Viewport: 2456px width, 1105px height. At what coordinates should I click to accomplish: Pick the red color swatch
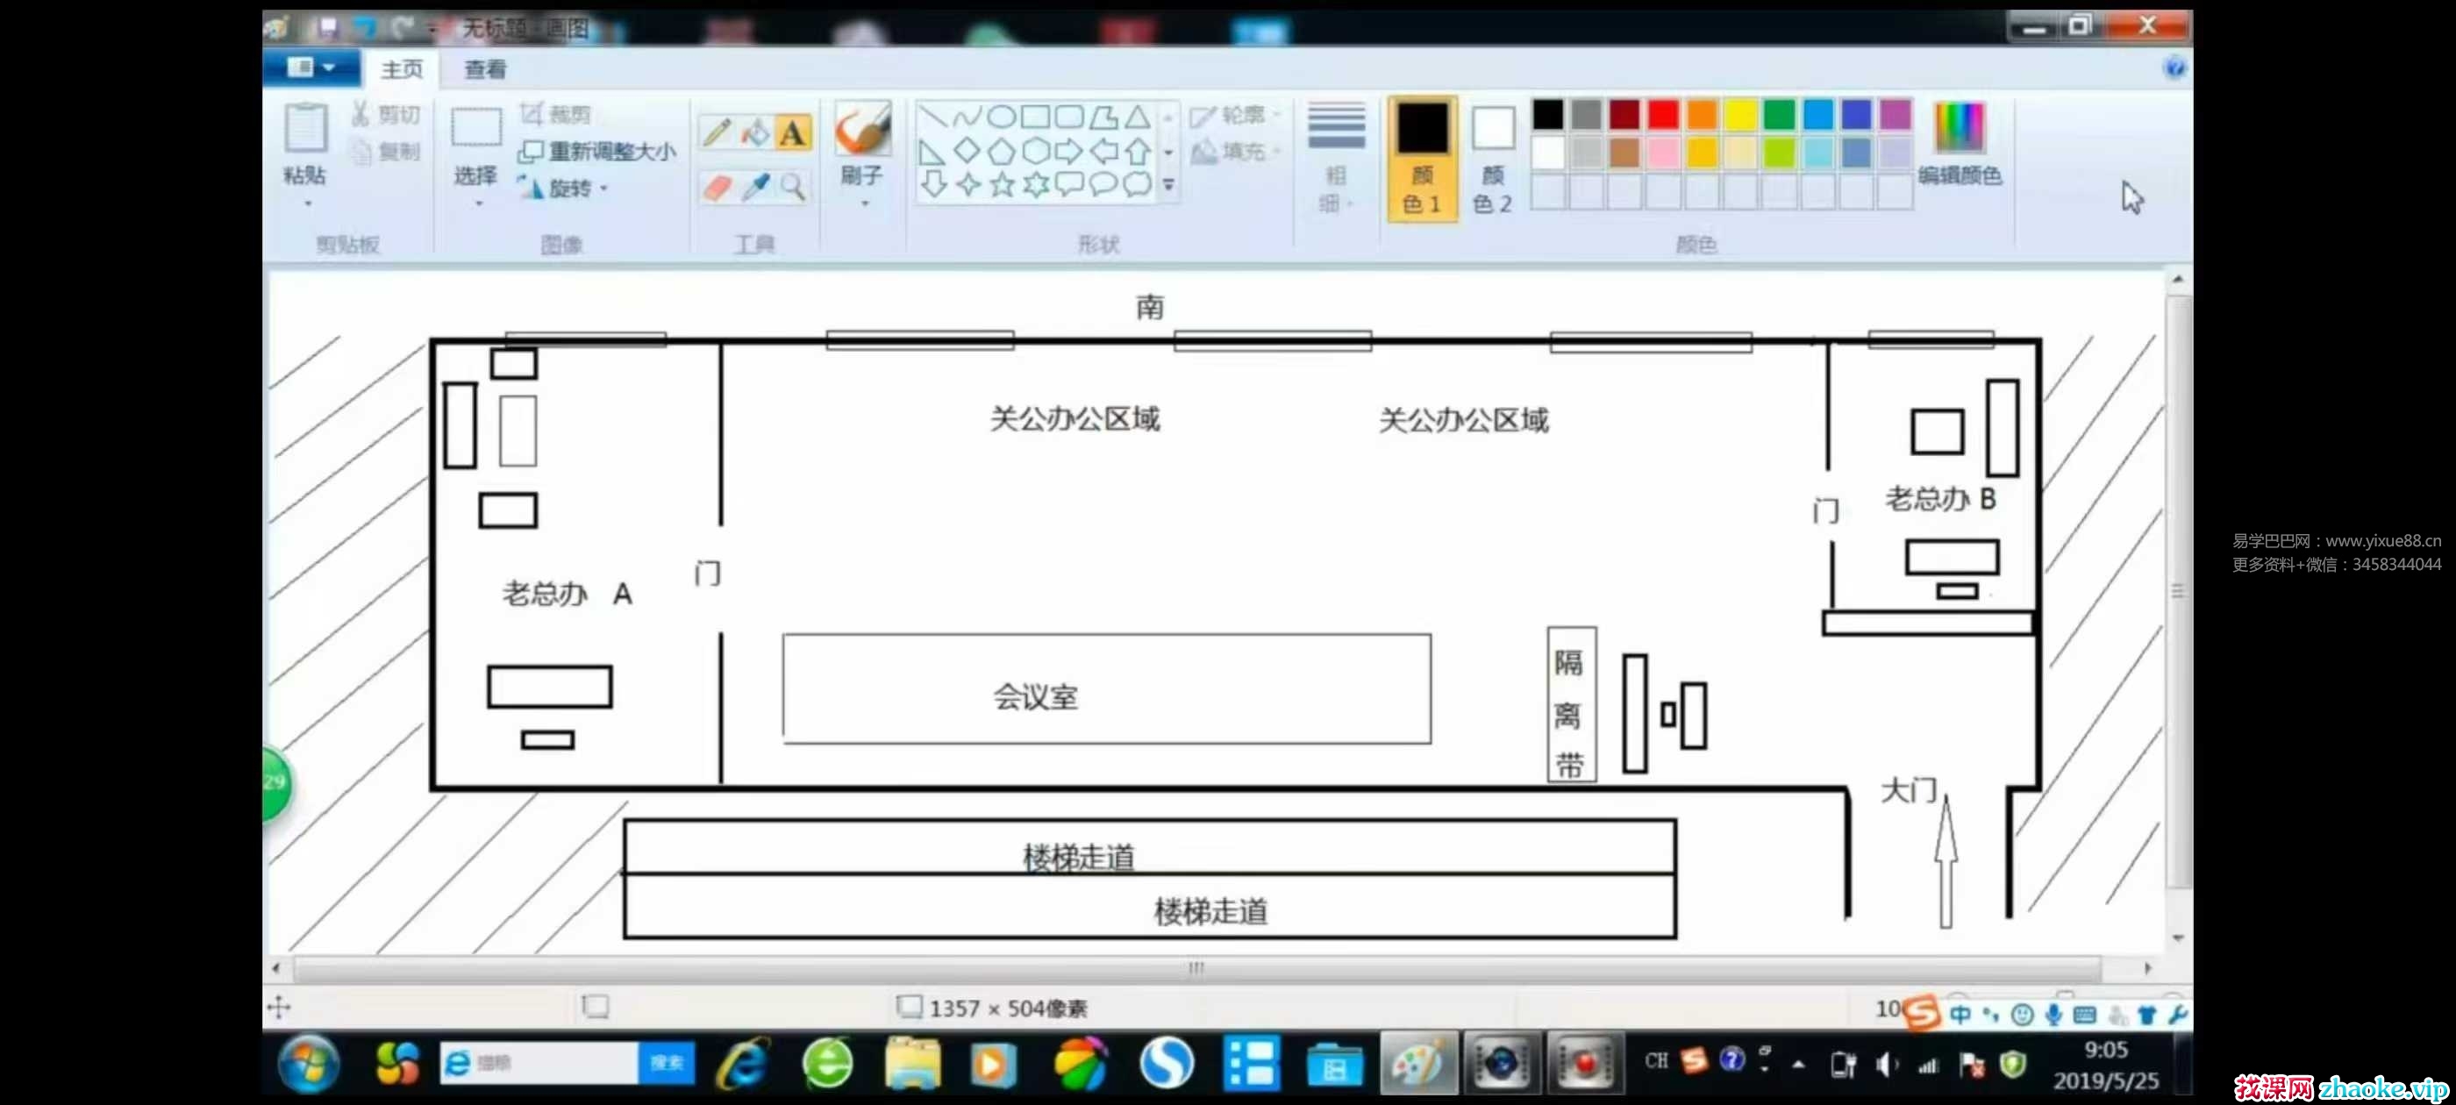pyautogui.click(x=1663, y=114)
